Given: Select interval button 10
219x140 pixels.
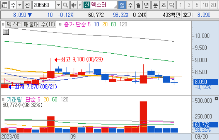Looking at the screenshot, I should click(205, 5).
